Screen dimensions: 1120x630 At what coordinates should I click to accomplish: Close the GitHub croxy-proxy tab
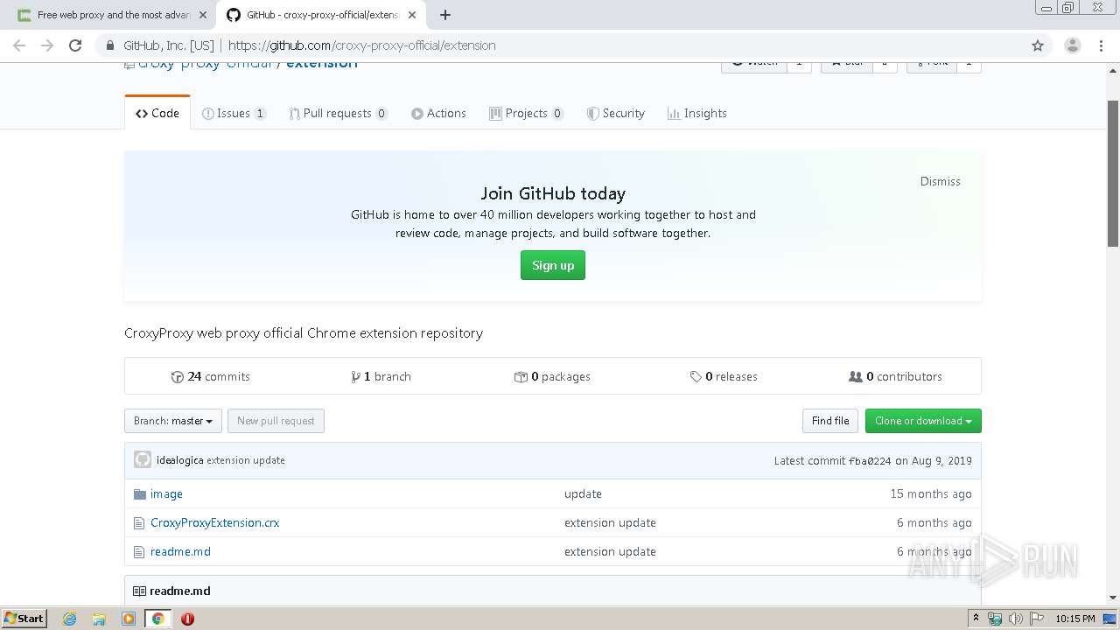pos(412,15)
